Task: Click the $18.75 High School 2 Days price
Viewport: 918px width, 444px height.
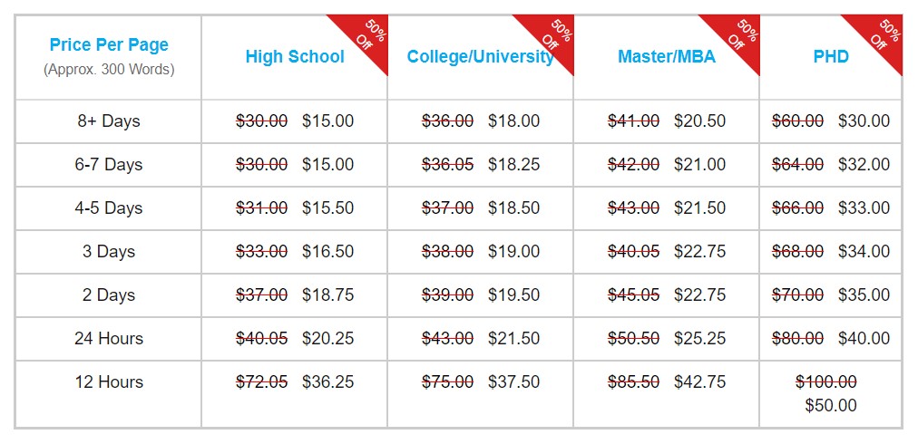Action: tap(327, 294)
